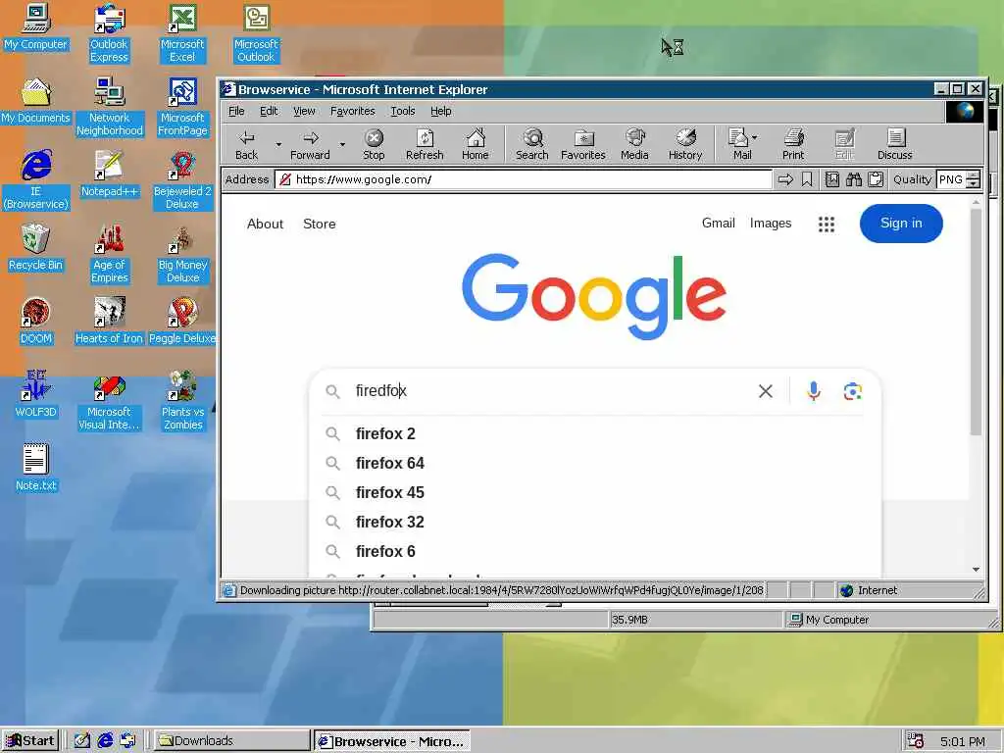Viewport: 1004px width, 753px height.
Task: Select the Recycle Bin desktop icon
Action: coord(36,247)
